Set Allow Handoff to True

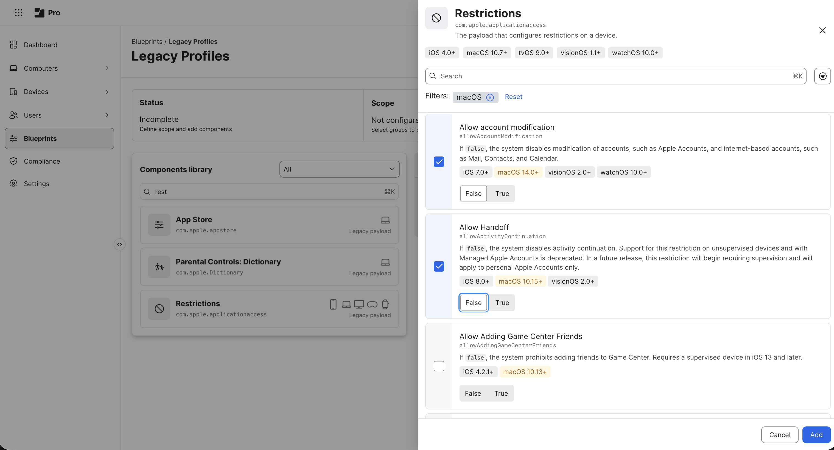pos(502,303)
